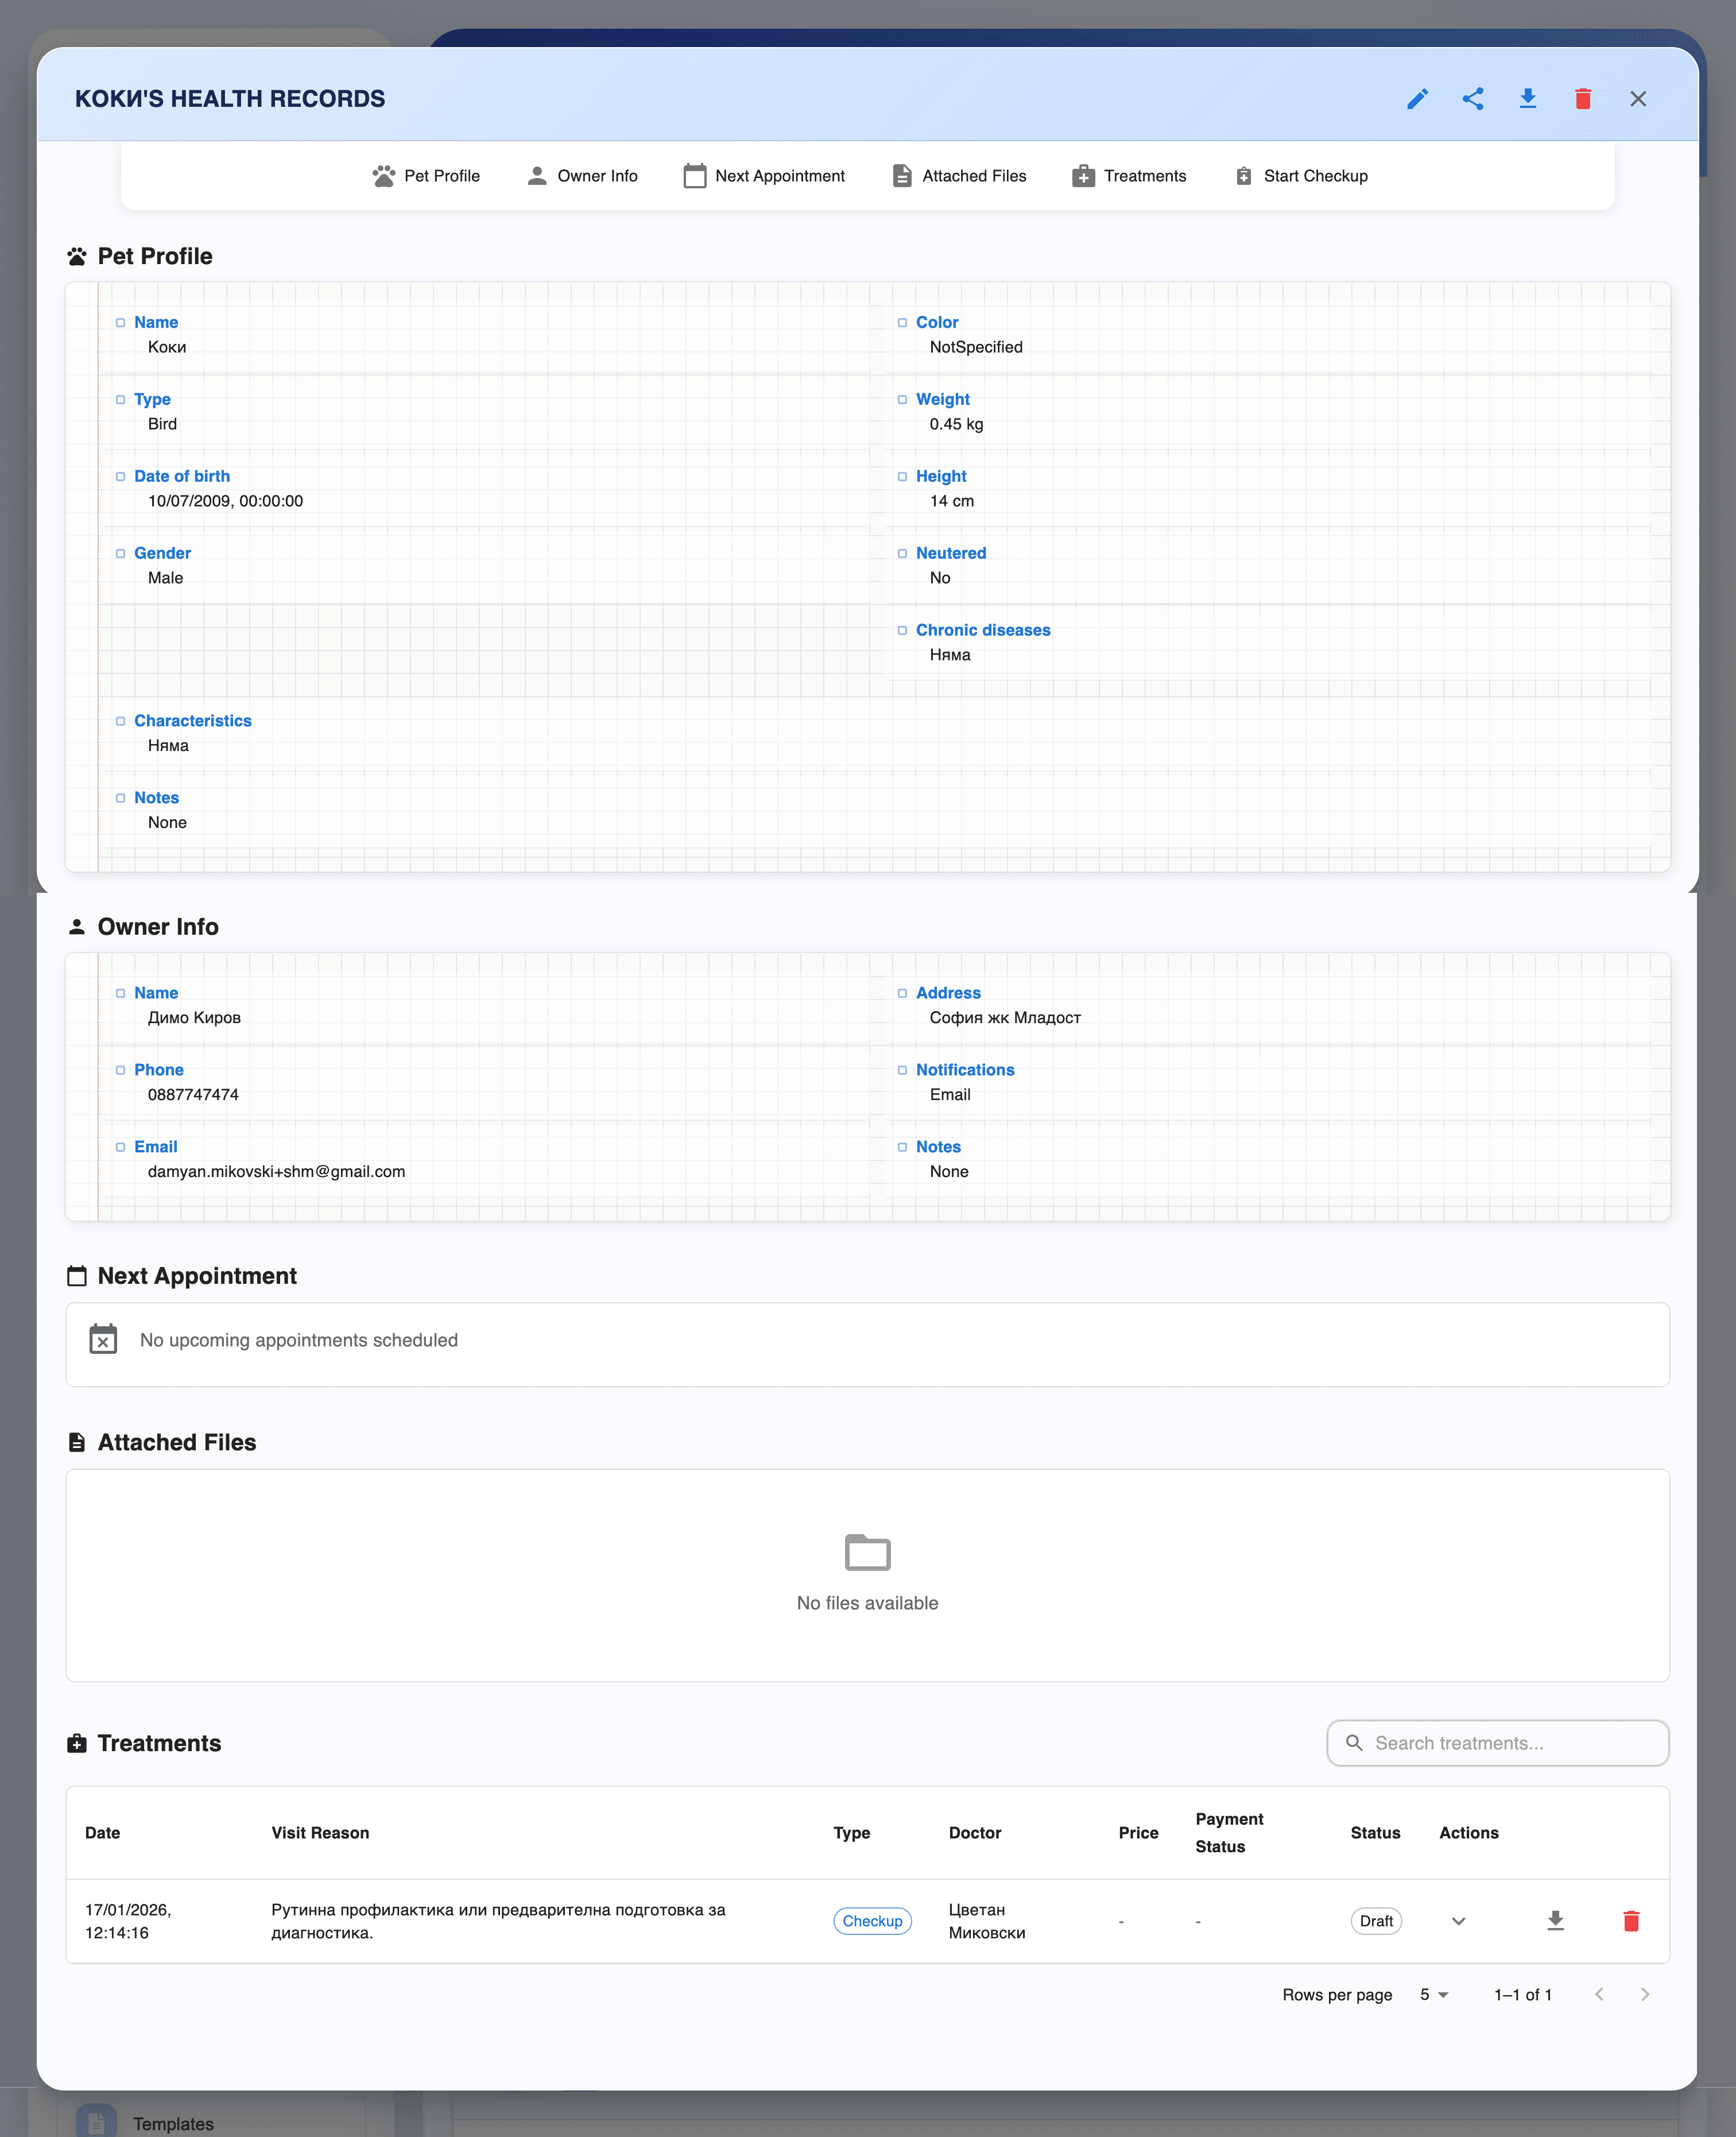The image size is (1736, 2137).
Task: Click the Chronic diseases label
Action: coord(983,630)
